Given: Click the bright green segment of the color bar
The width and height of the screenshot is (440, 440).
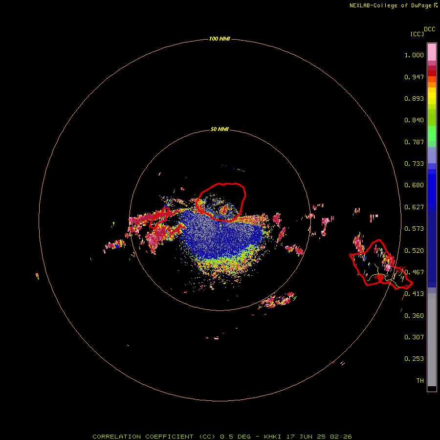Looking at the screenshot, I should (x=432, y=133).
